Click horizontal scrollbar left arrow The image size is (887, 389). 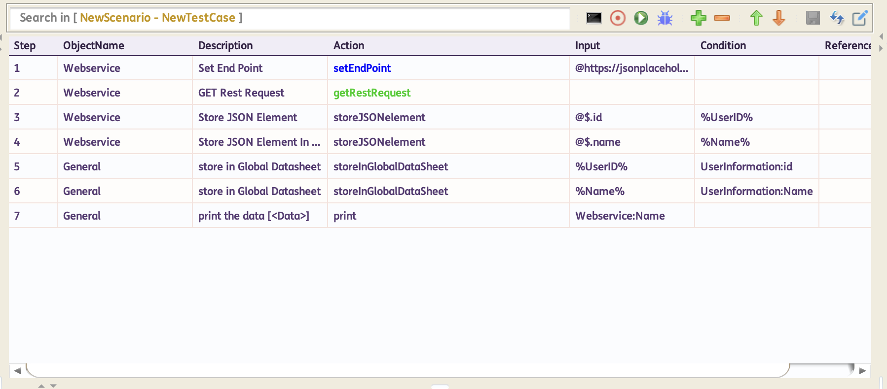point(17,371)
